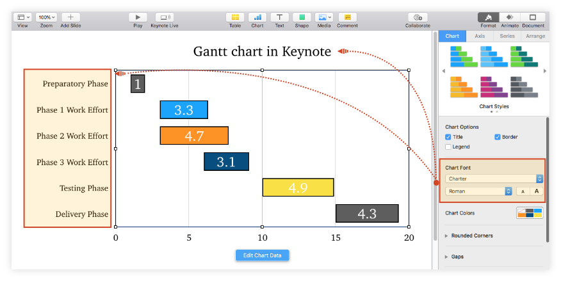Open the Charter font dropdown
The image size is (561, 281).
click(494, 179)
